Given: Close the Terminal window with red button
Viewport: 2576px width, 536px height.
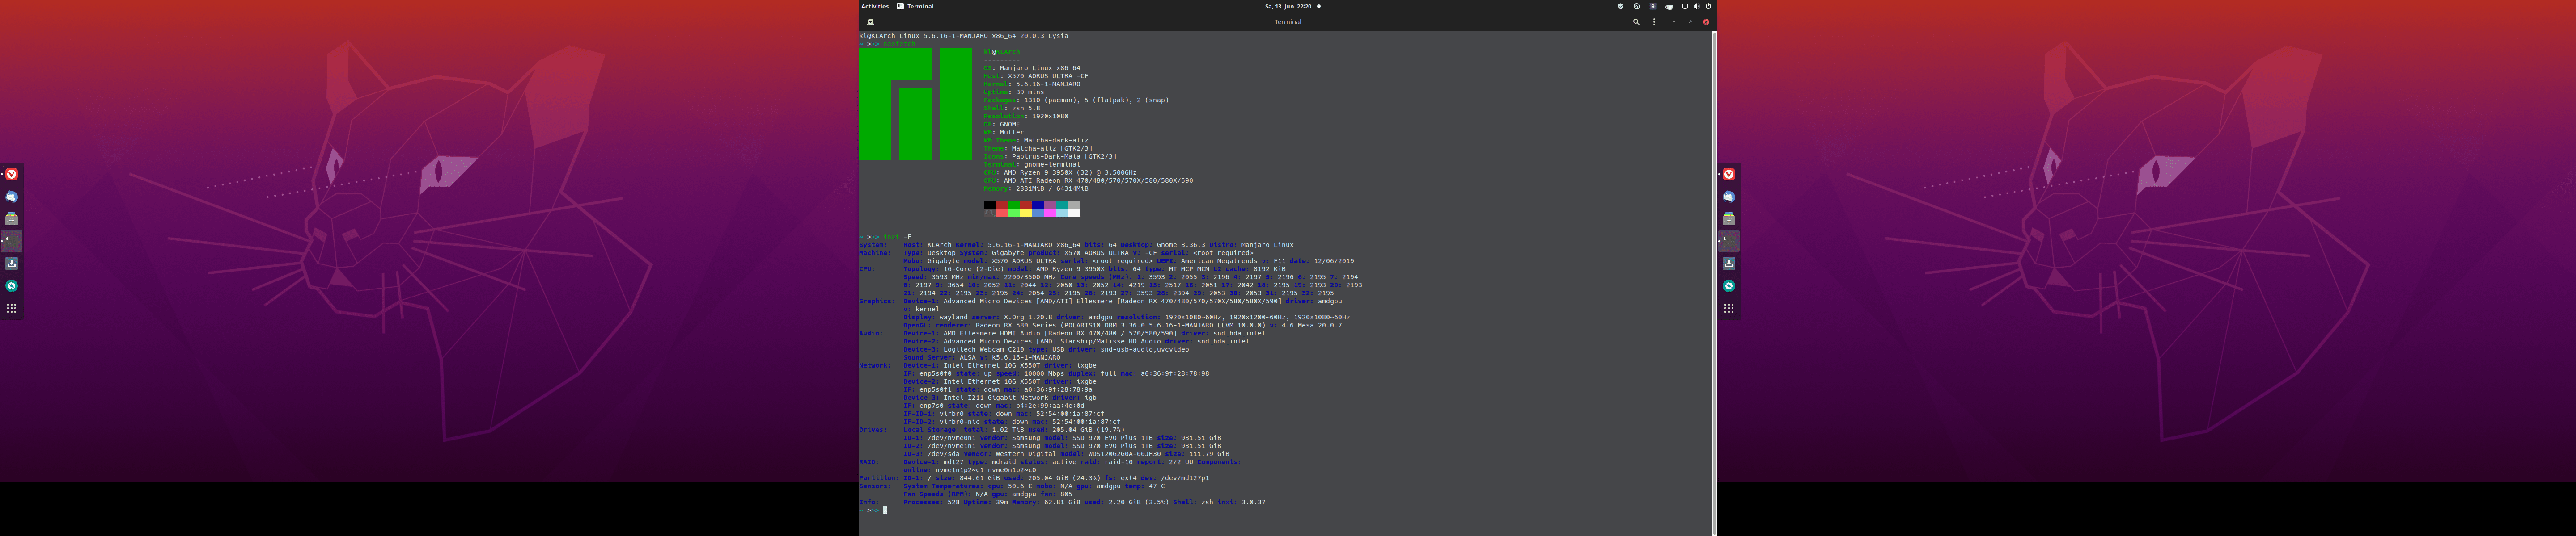Looking at the screenshot, I should click(x=1706, y=22).
